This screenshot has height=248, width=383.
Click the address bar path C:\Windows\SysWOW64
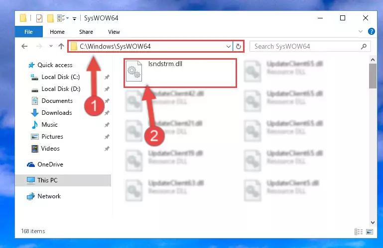click(x=115, y=46)
